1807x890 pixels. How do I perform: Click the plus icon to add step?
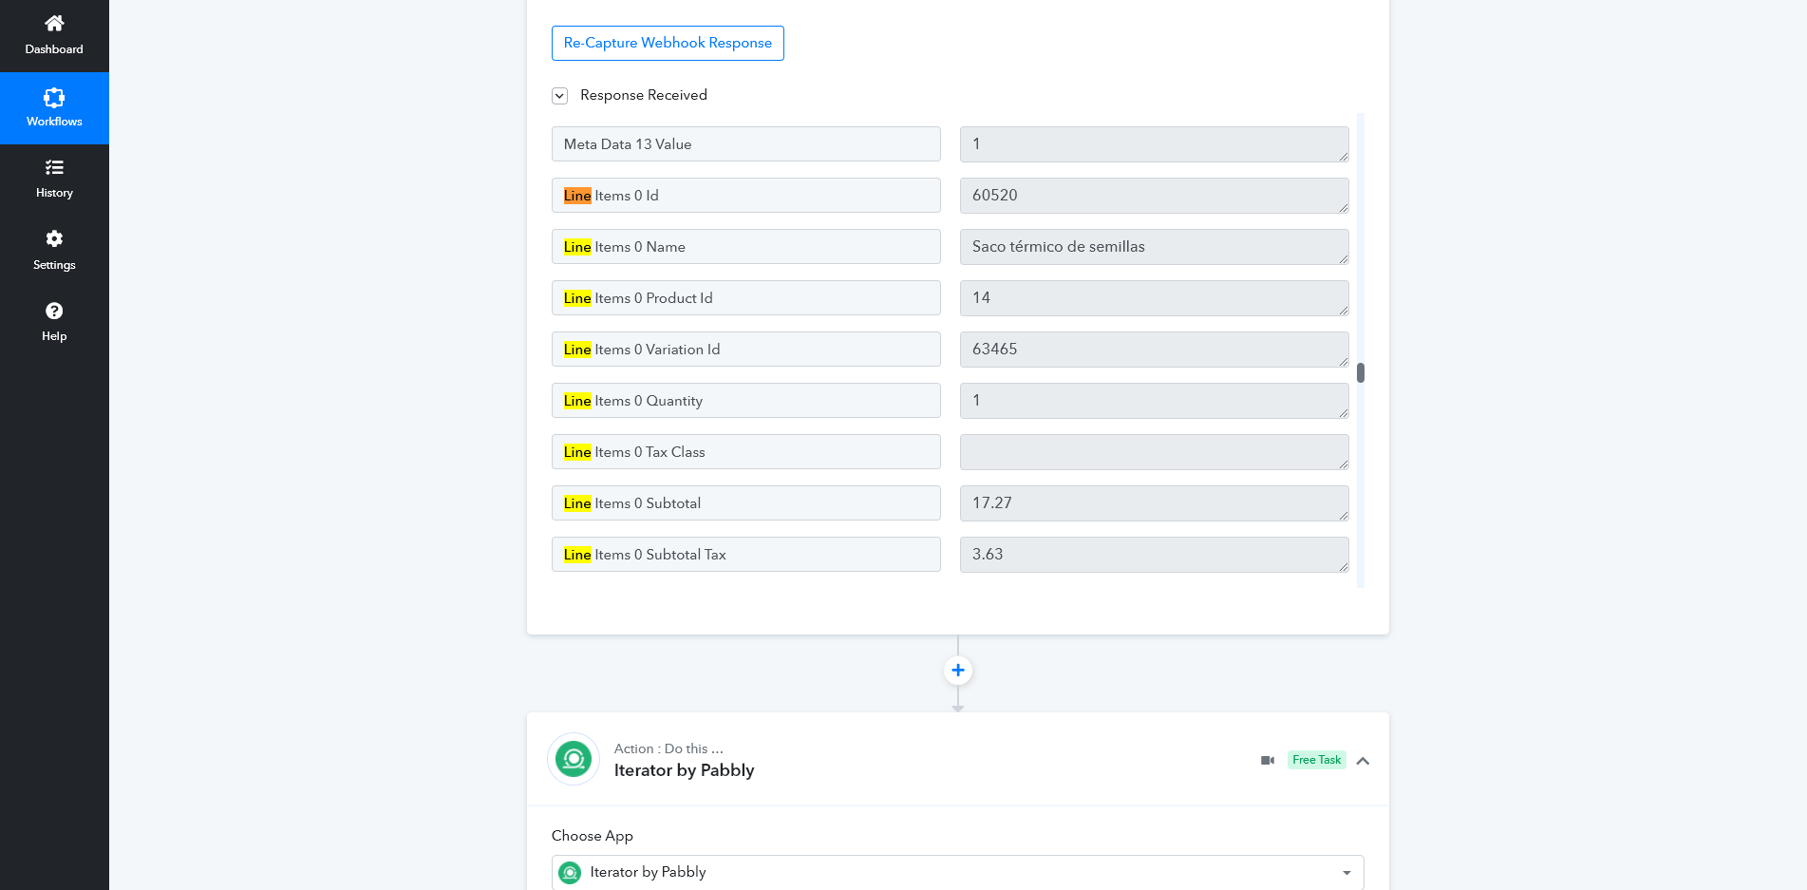[958, 671]
